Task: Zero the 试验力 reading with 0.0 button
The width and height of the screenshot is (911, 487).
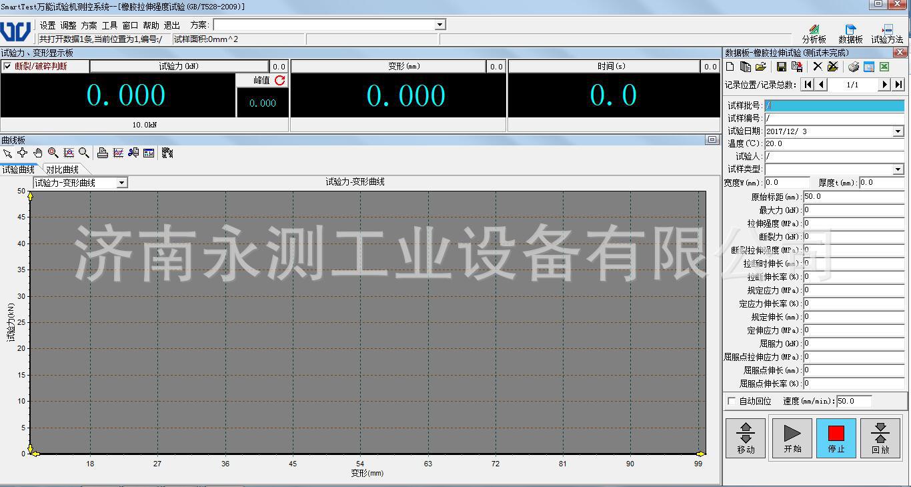Action: (x=279, y=67)
